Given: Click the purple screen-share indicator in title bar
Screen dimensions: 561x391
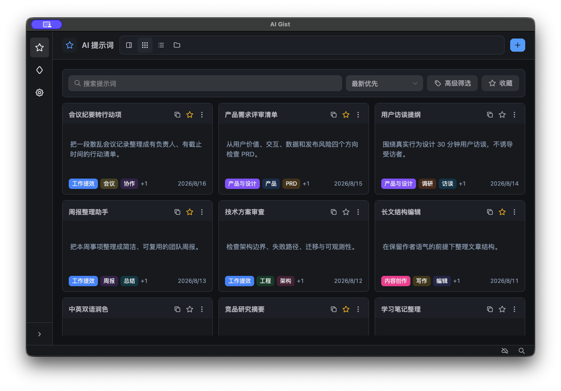Looking at the screenshot, I should (47, 24).
